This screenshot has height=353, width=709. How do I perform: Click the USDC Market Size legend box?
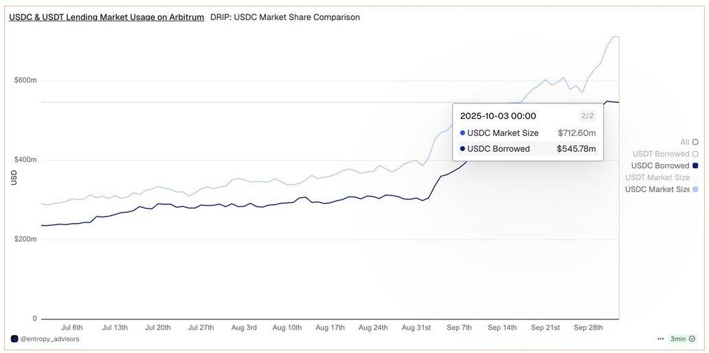[695, 189]
